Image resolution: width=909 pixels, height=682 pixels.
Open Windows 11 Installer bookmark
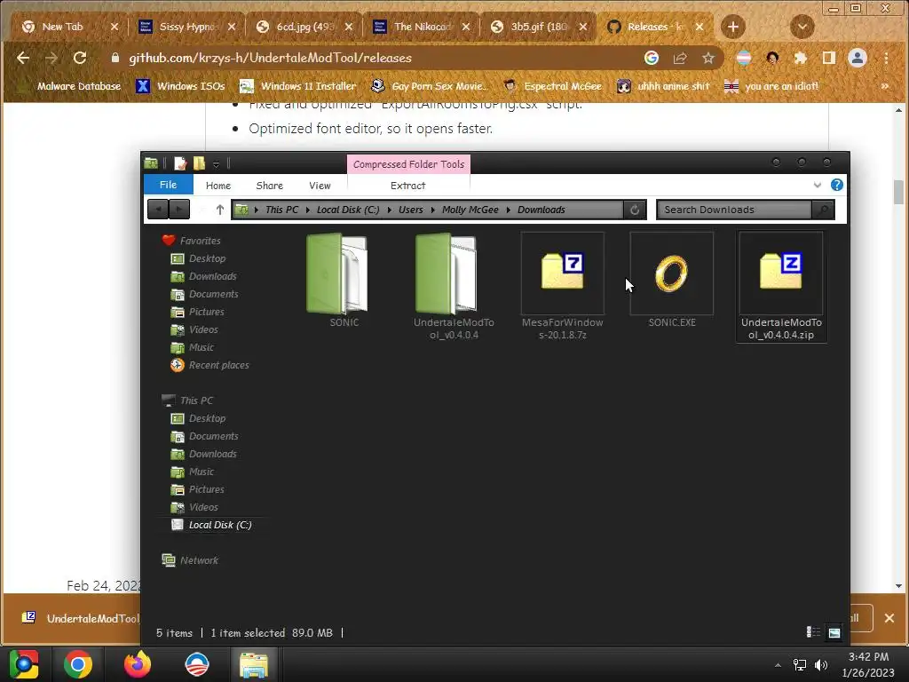(x=298, y=86)
